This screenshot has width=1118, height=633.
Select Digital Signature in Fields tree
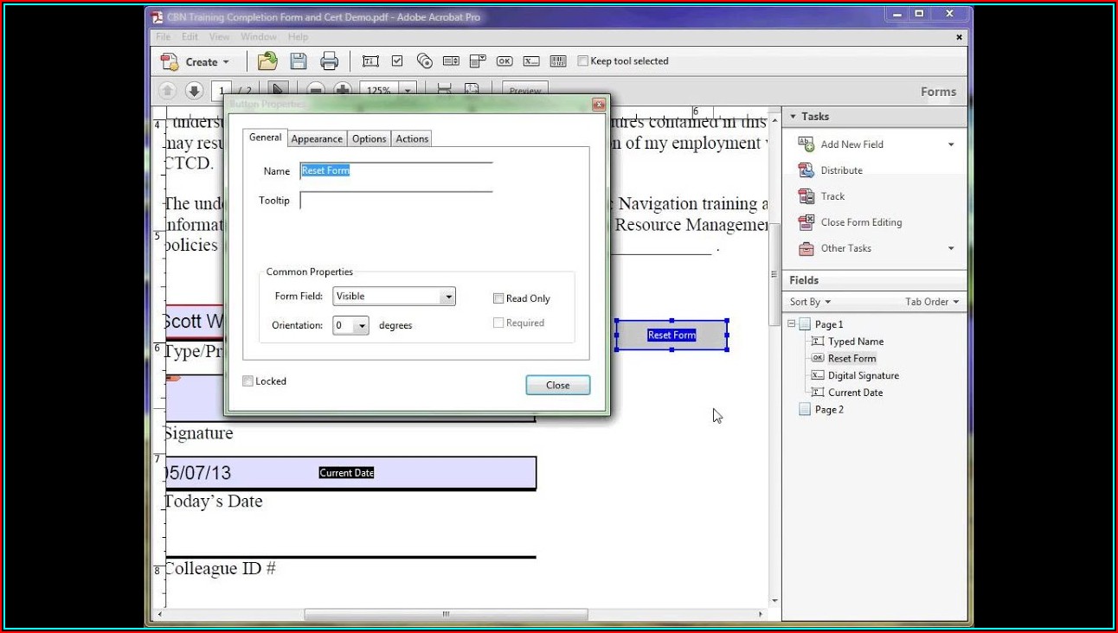[863, 375]
